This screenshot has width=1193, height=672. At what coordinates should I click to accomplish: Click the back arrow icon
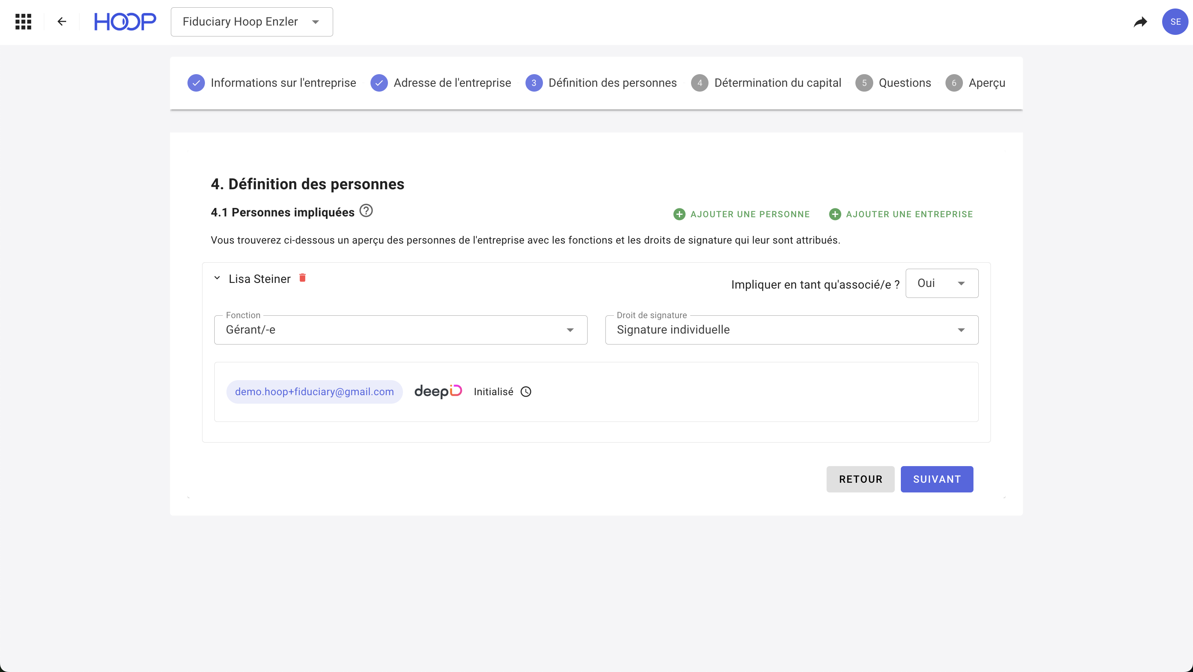pyautogui.click(x=62, y=22)
